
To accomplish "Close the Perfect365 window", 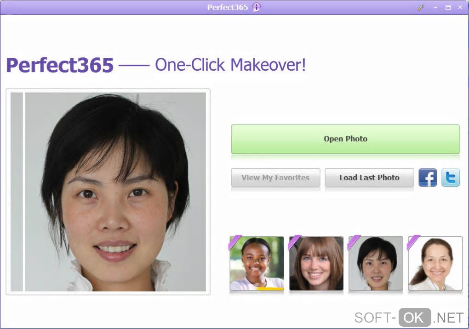I will pos(460,7).
